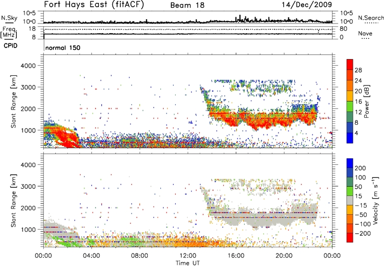Pick the green 15–50 Velocity colorbar segment
The width and height of the screenshot is (384, 266).
[x=350, y=191]
